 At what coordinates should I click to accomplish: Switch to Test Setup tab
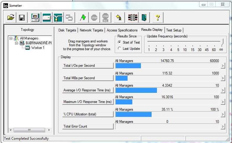click(174, 30)
